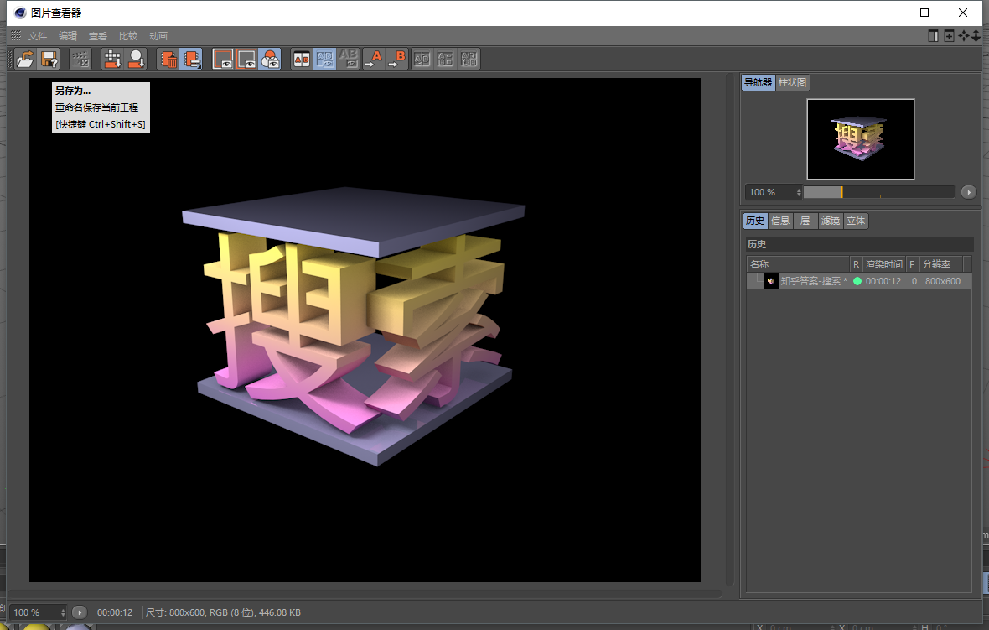Select the 滤镜 tab
Image resolution: width=989 pixels, height=630 pixels.
[x=831, y=221]
